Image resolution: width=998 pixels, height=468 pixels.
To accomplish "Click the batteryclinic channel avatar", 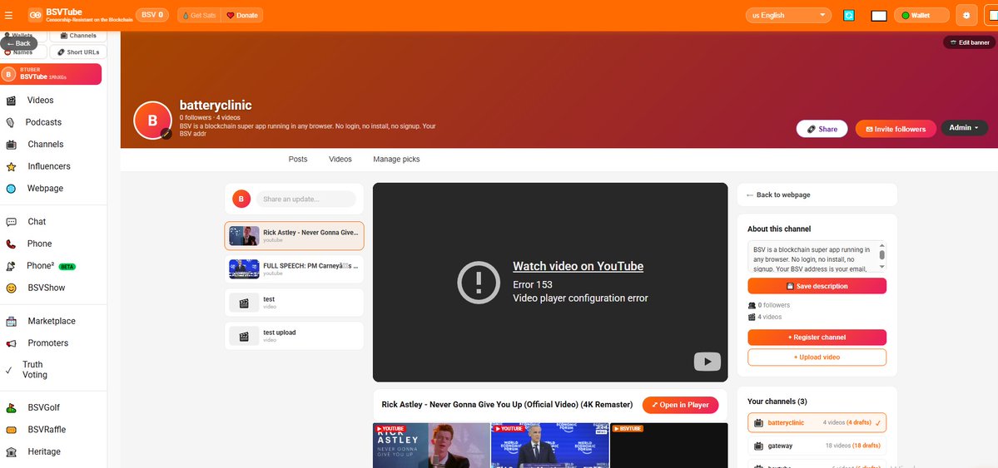I will (x=152, y=120).
